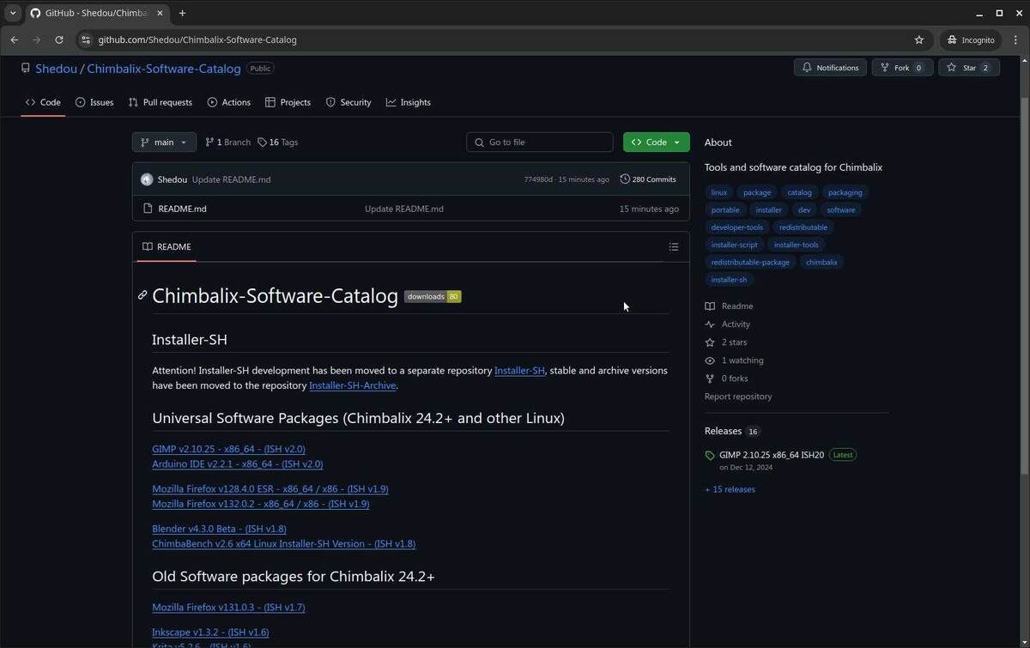
Task: Open the Installer-SH-Archive link
Action: 353,385
